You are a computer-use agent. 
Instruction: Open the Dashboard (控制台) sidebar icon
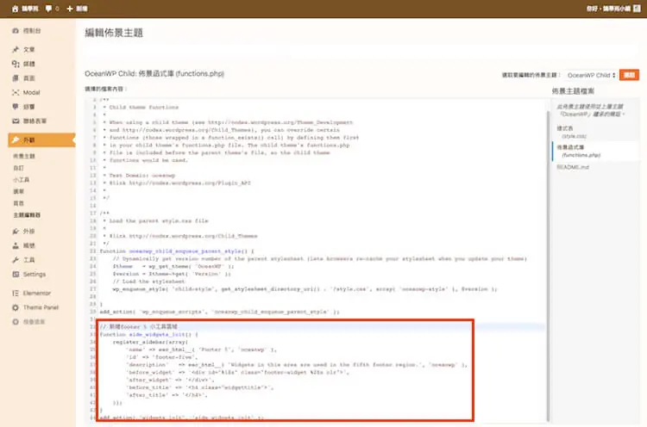[16, 31]
